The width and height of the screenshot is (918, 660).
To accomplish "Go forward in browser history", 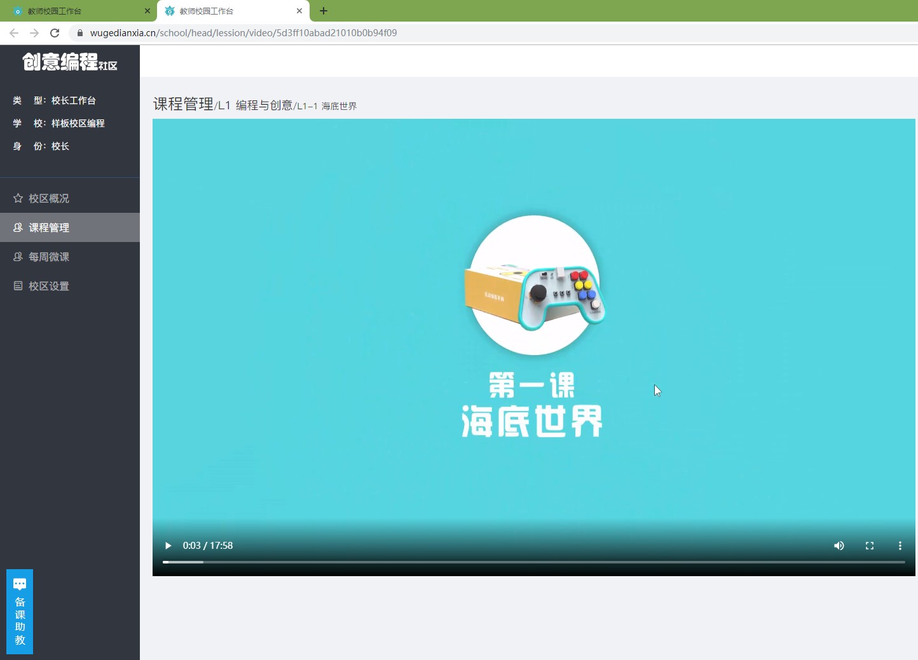I will coord(34,33).
